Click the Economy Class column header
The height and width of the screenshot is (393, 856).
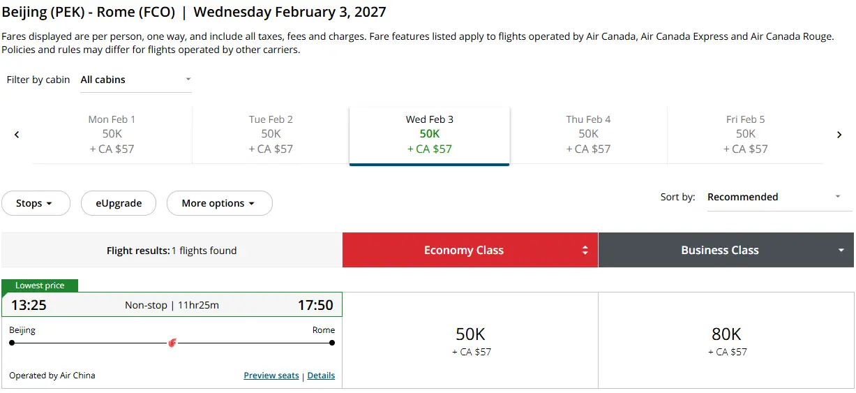[x=463, y=251]
